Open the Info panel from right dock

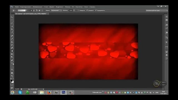167,20
